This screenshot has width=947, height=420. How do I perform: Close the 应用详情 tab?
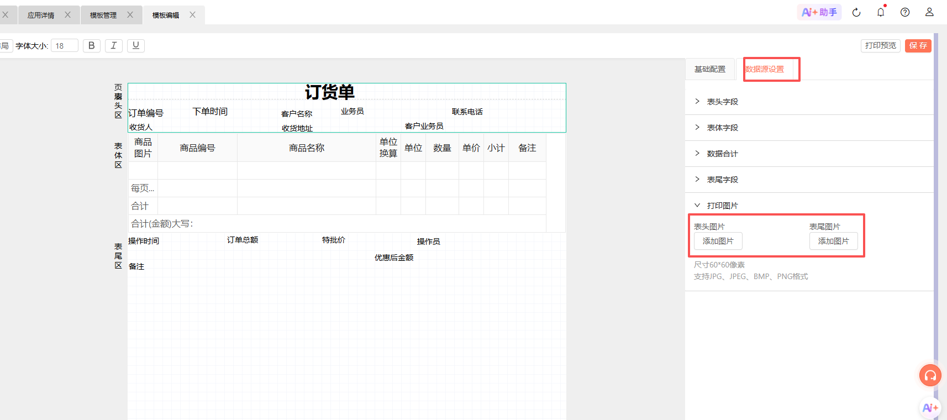(x=67, y=15)
